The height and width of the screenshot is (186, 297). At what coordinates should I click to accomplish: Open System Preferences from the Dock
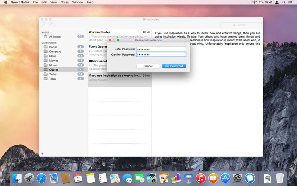tap(237, 179)
